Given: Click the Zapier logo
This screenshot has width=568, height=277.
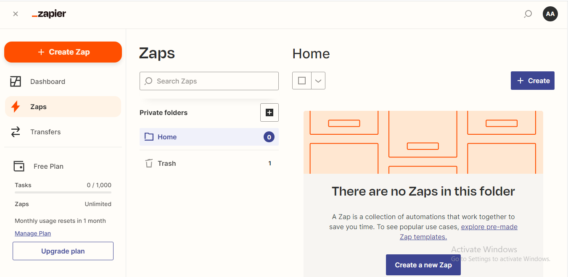Looking at the screenshot, I should (x=49, y=14).
